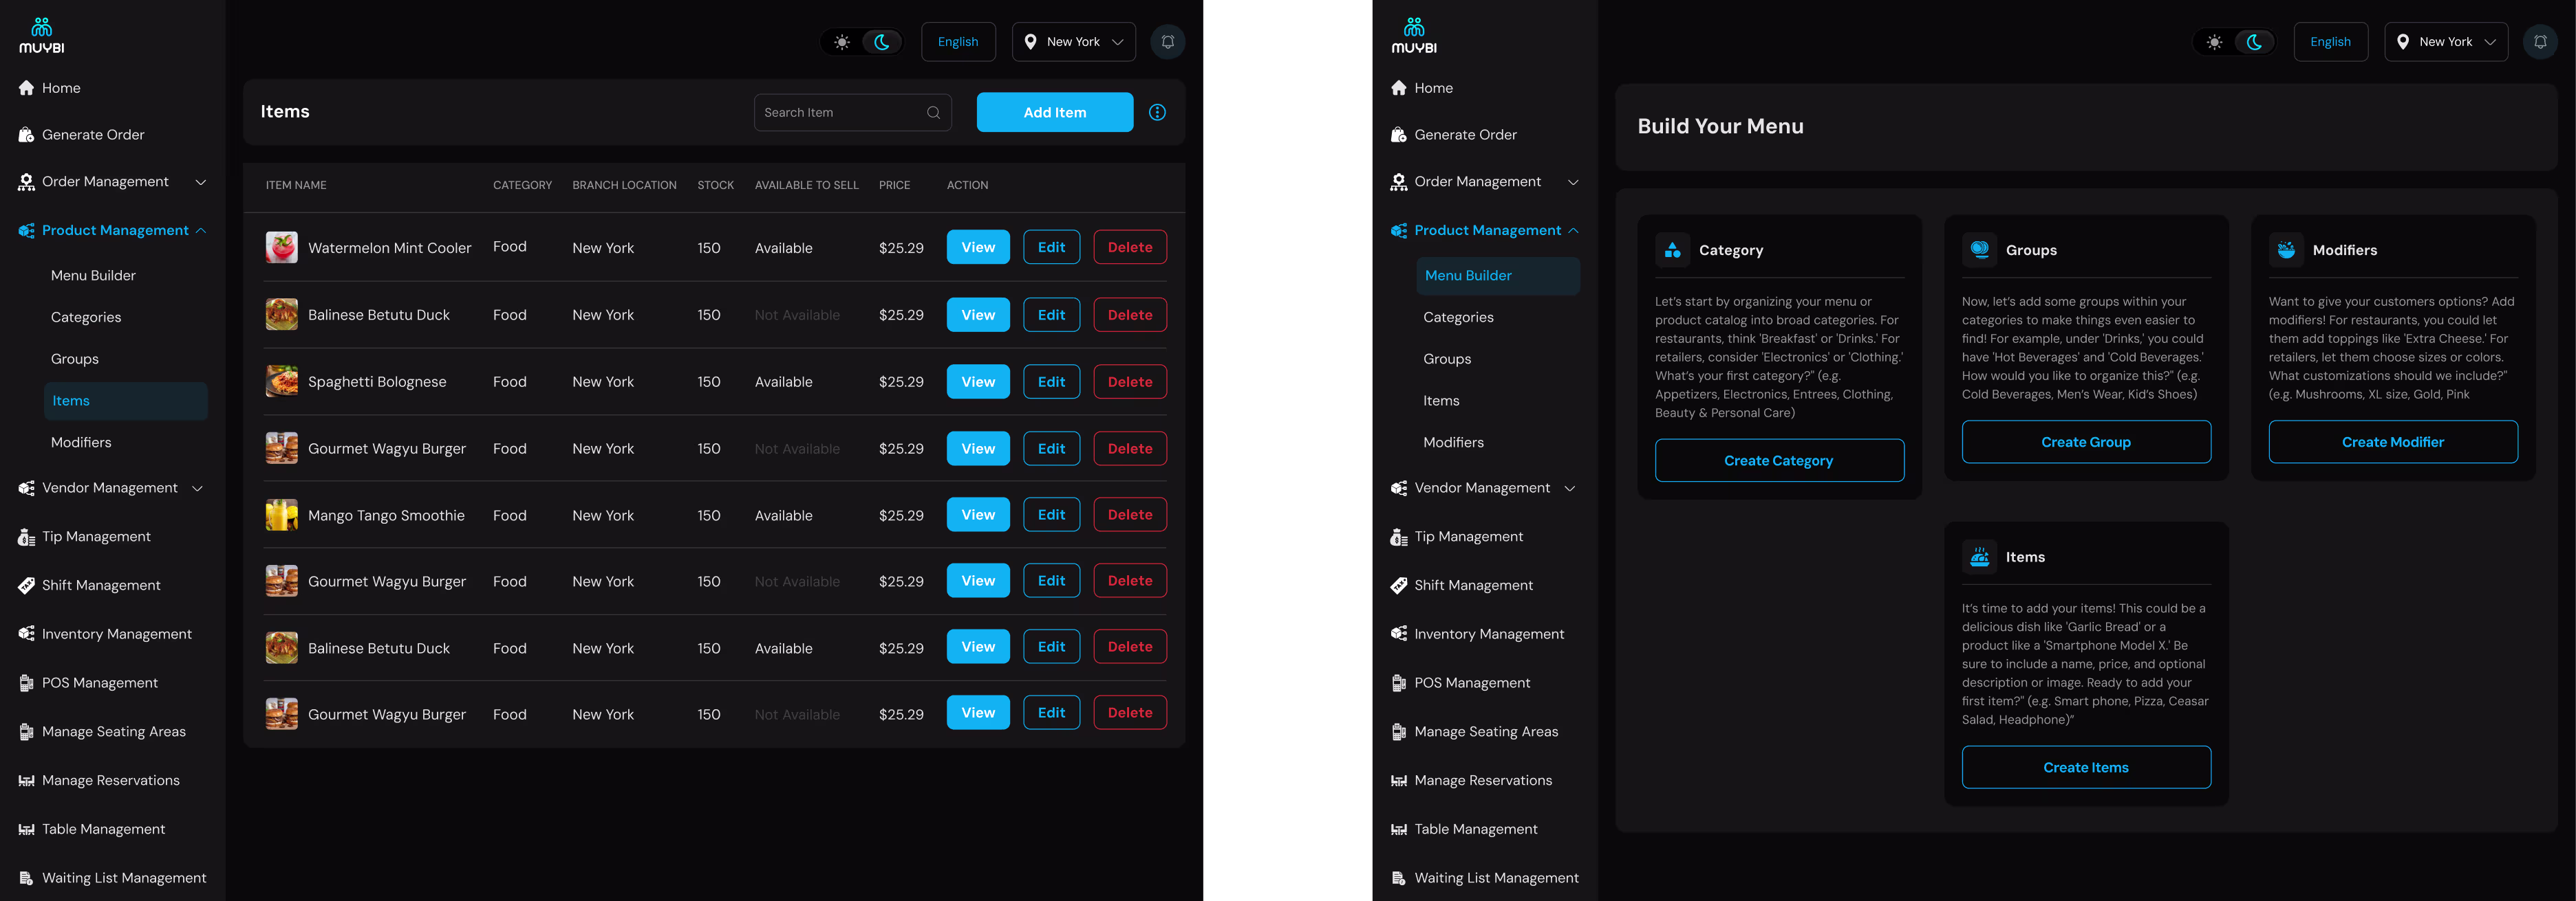Click the info icon next to Add Item

pos(1157,112)
